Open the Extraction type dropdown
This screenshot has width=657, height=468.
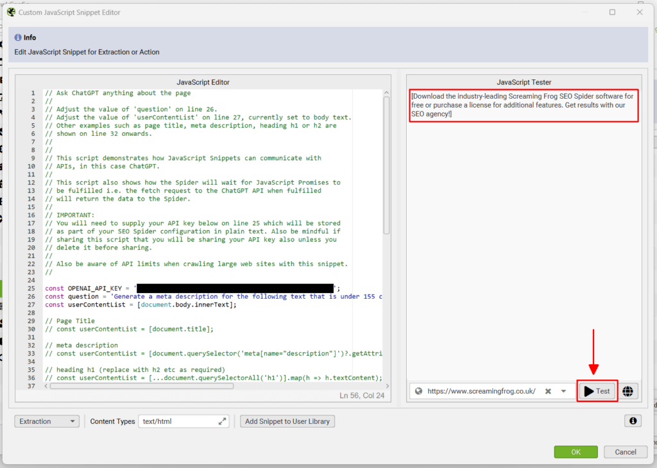coord(46,421)
